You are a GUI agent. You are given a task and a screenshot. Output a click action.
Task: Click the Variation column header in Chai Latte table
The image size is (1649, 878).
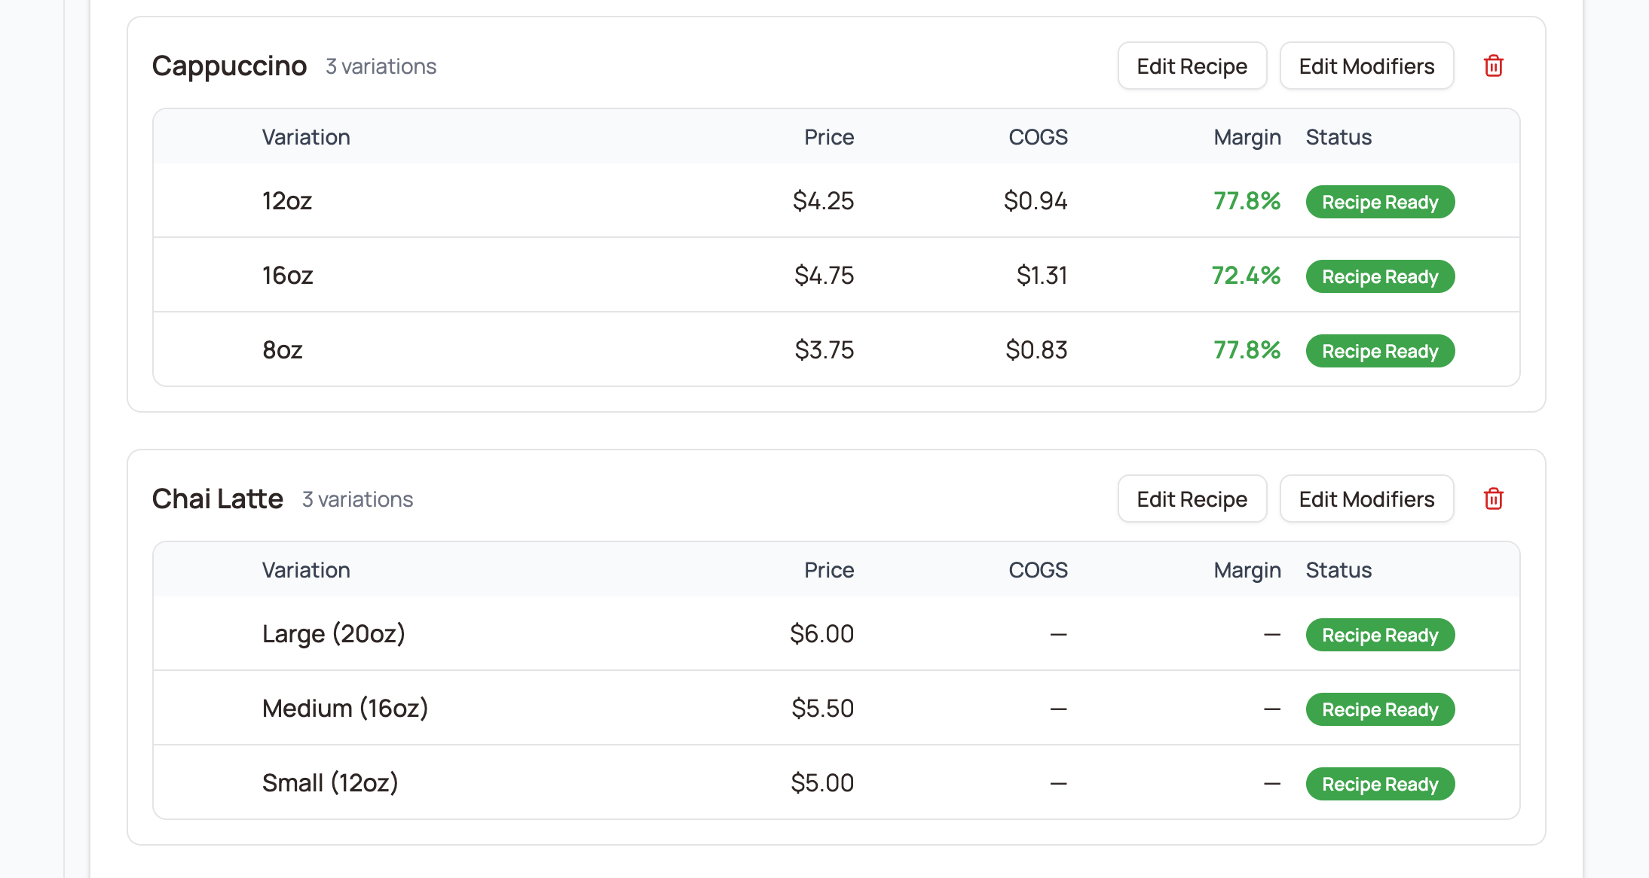pos(306,569)
